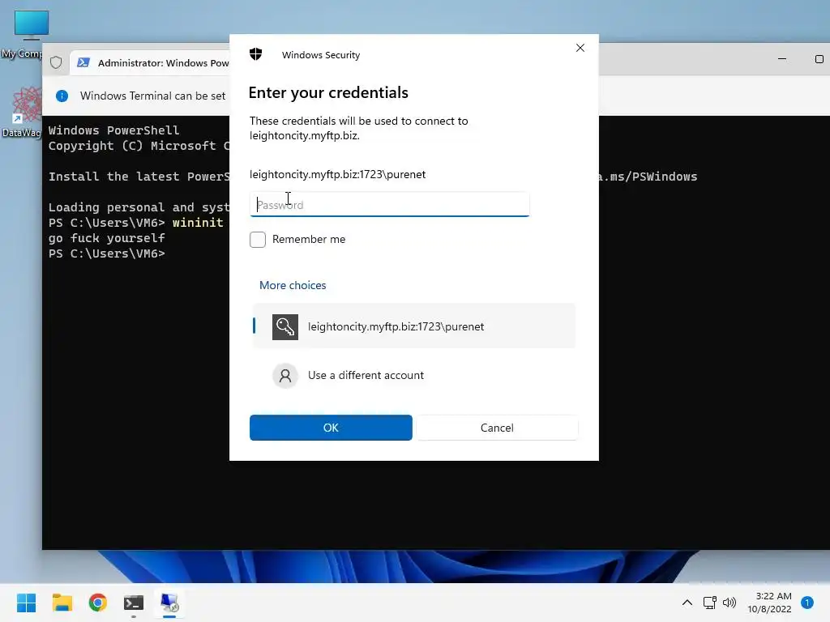Click the 'Windows Terminal can be set' message

[152, 96]
